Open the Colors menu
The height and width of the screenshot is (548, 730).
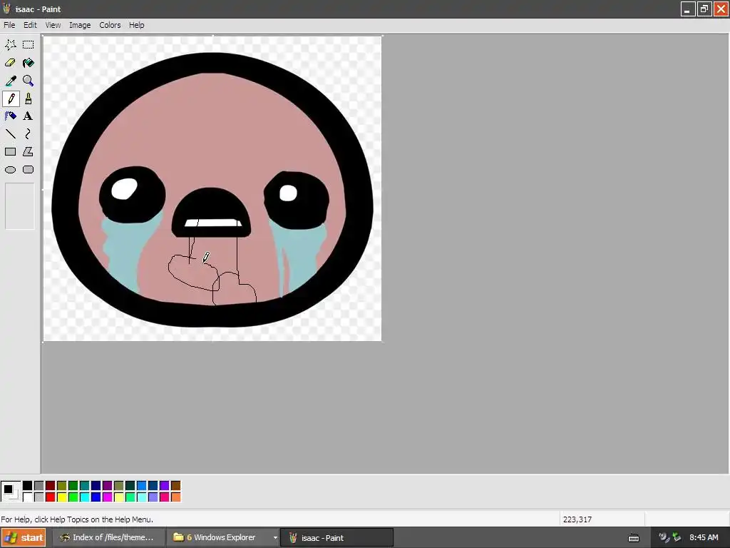pyautogui.click(x=110, y=25)
